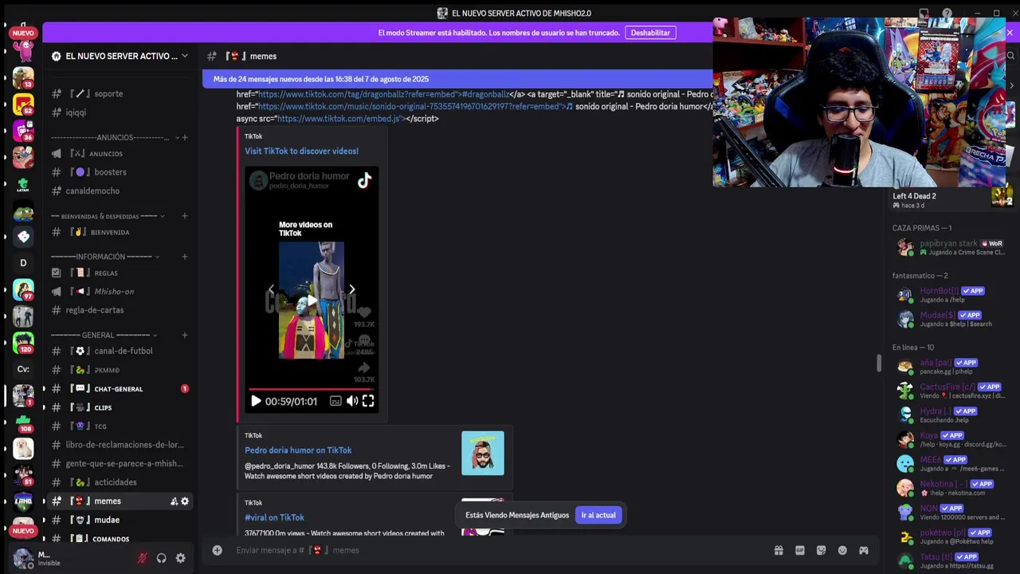Open the canal-de-futbol channel
Screen dimensions: 1020x574
[120, 351]
